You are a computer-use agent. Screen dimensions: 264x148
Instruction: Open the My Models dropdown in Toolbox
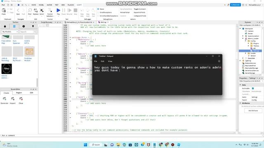[x=10, y=32]
